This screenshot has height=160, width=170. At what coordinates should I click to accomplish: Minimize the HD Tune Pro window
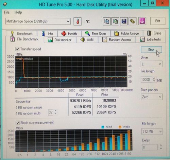[x=144, y=3]
